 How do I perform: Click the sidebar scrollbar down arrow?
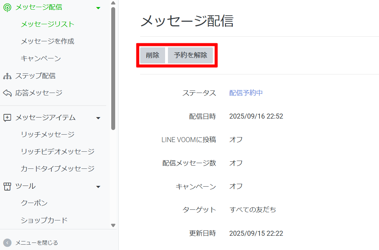pyautogui.click(x=113, y=225)
